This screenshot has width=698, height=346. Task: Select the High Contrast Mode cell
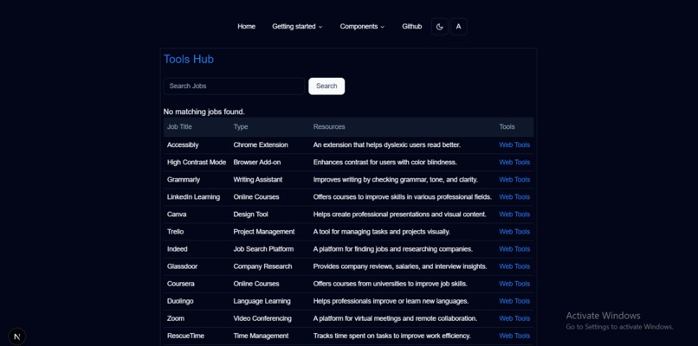pos(197,163)
